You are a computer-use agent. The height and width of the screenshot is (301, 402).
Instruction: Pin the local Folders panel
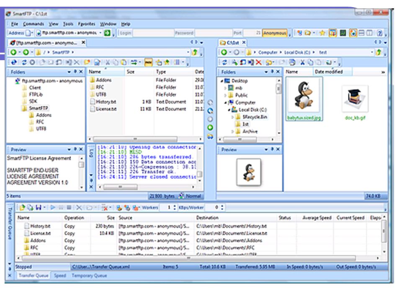272,71
